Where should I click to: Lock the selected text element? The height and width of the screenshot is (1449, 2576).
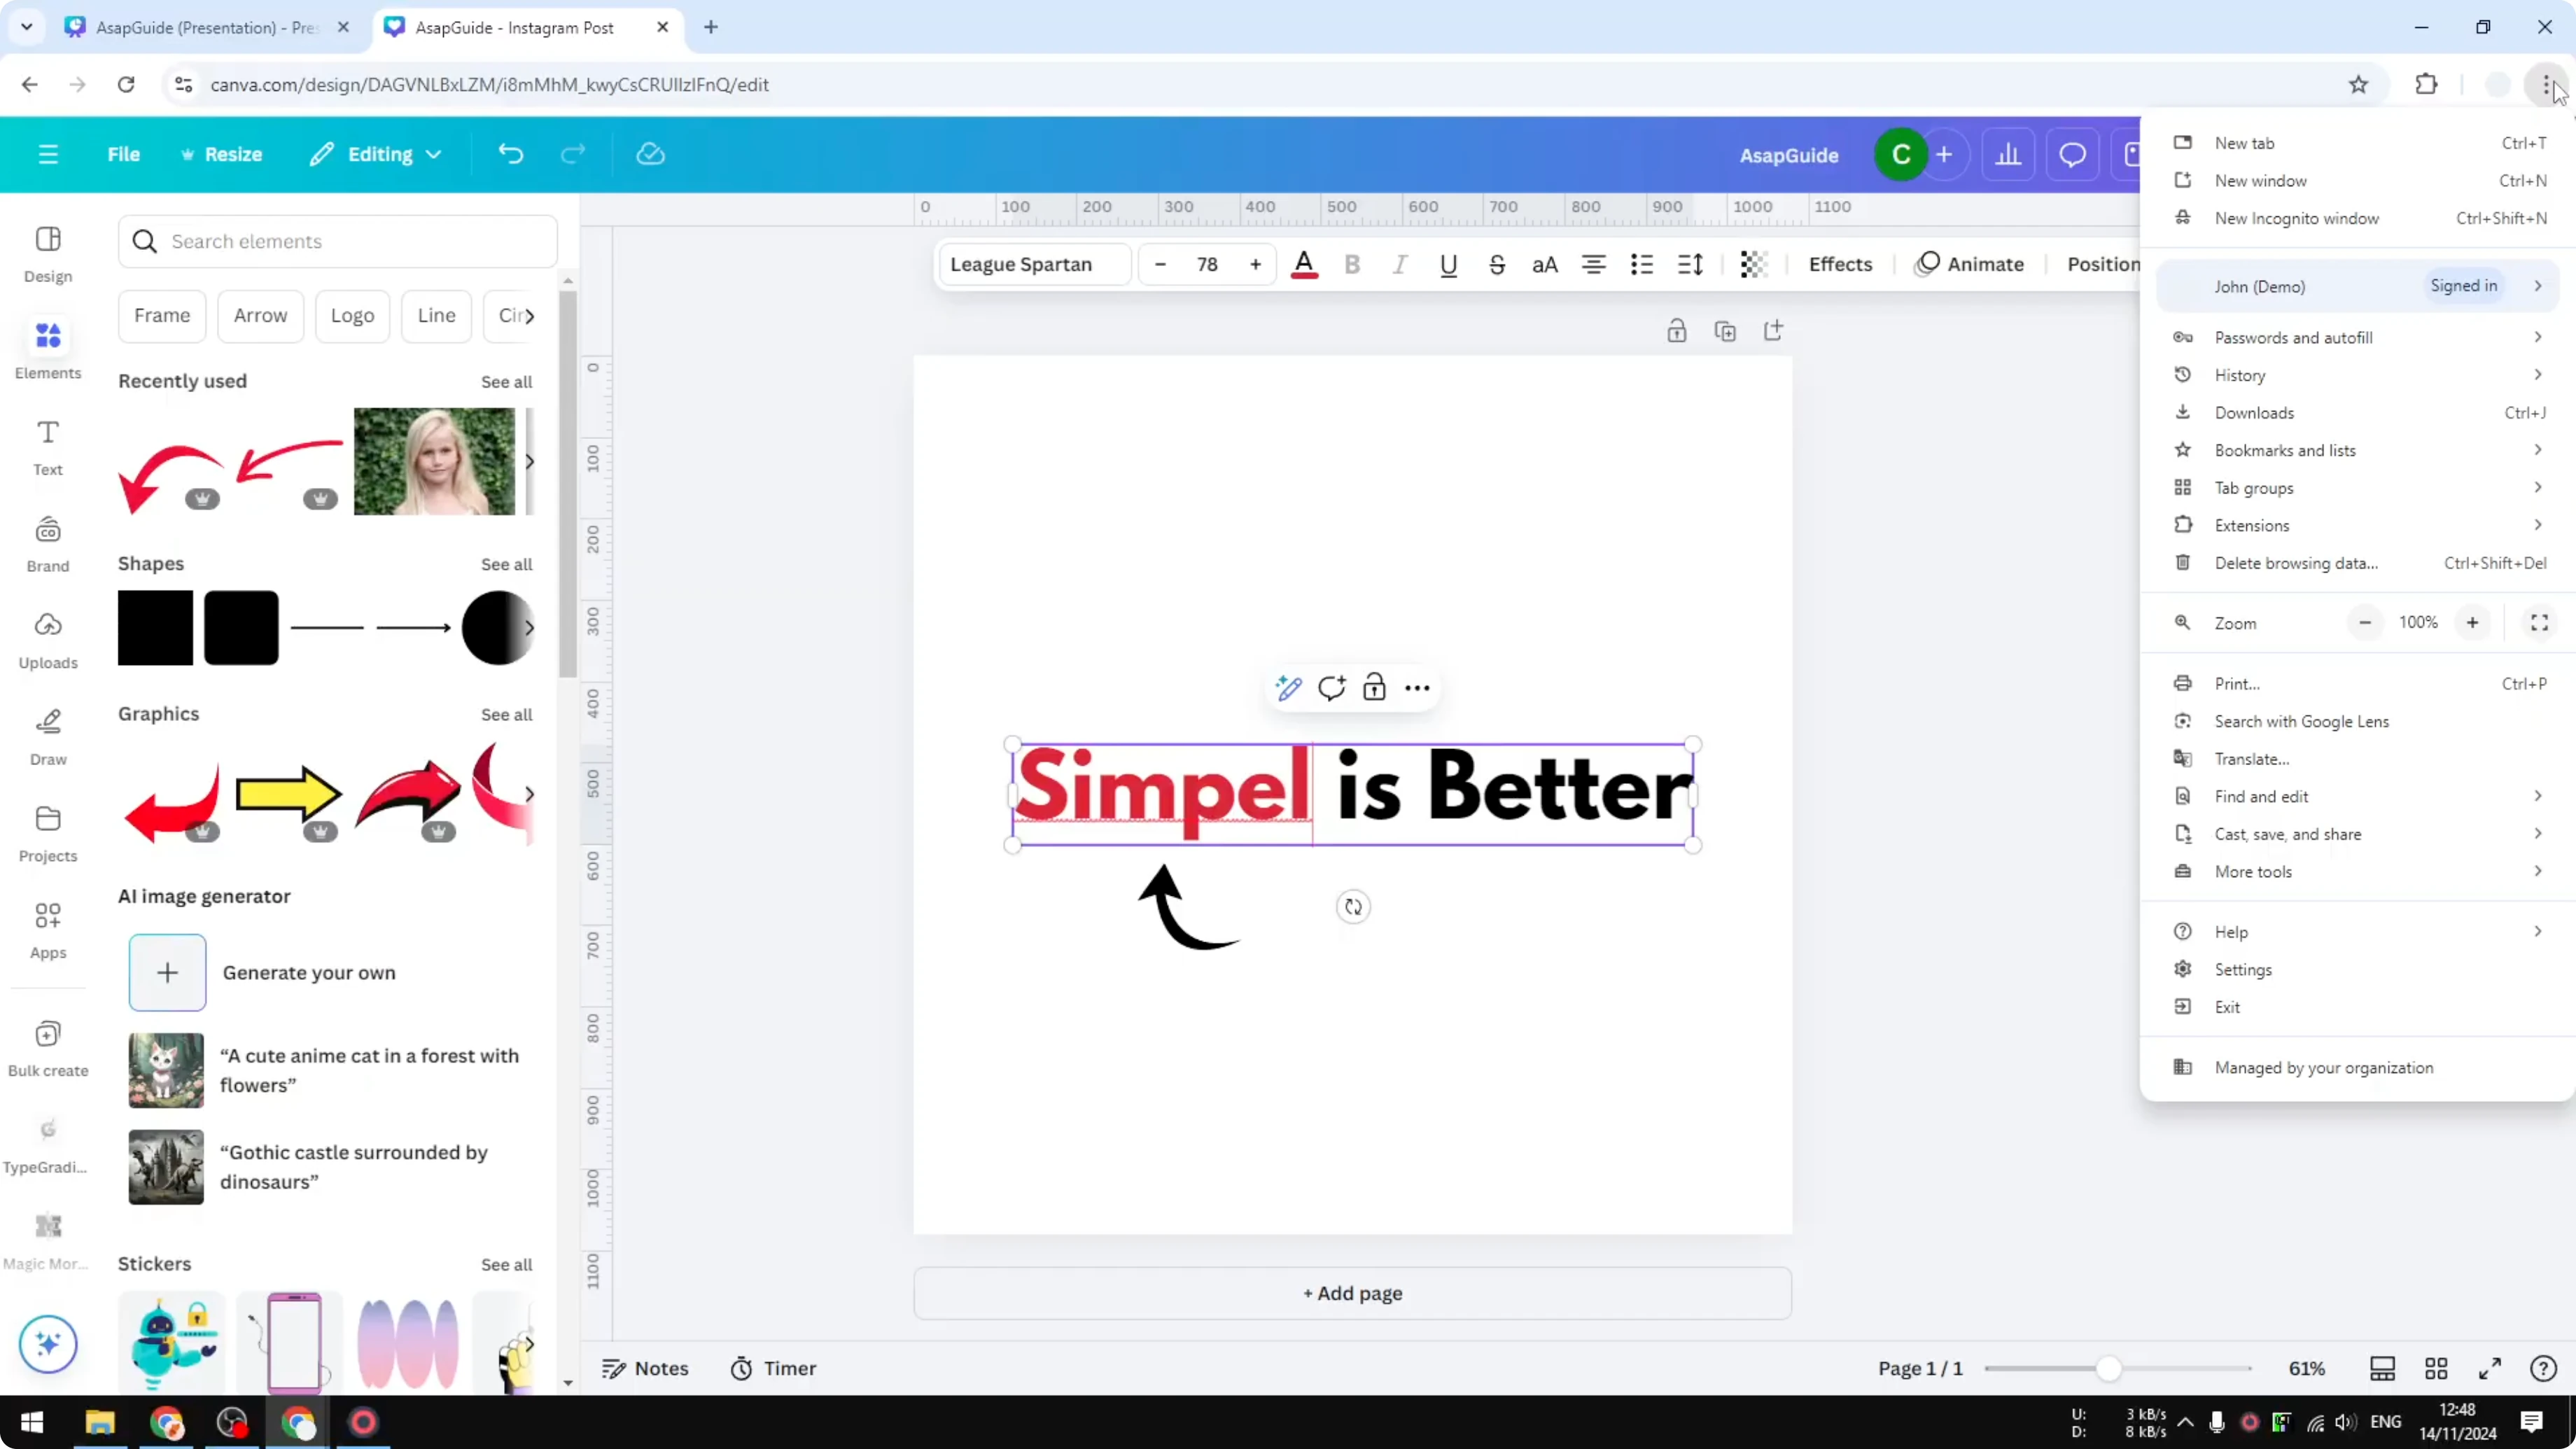(x=1374, y=688)
